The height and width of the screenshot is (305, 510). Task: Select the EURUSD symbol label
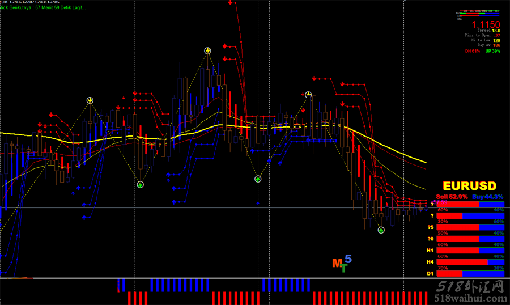point(469,186)
